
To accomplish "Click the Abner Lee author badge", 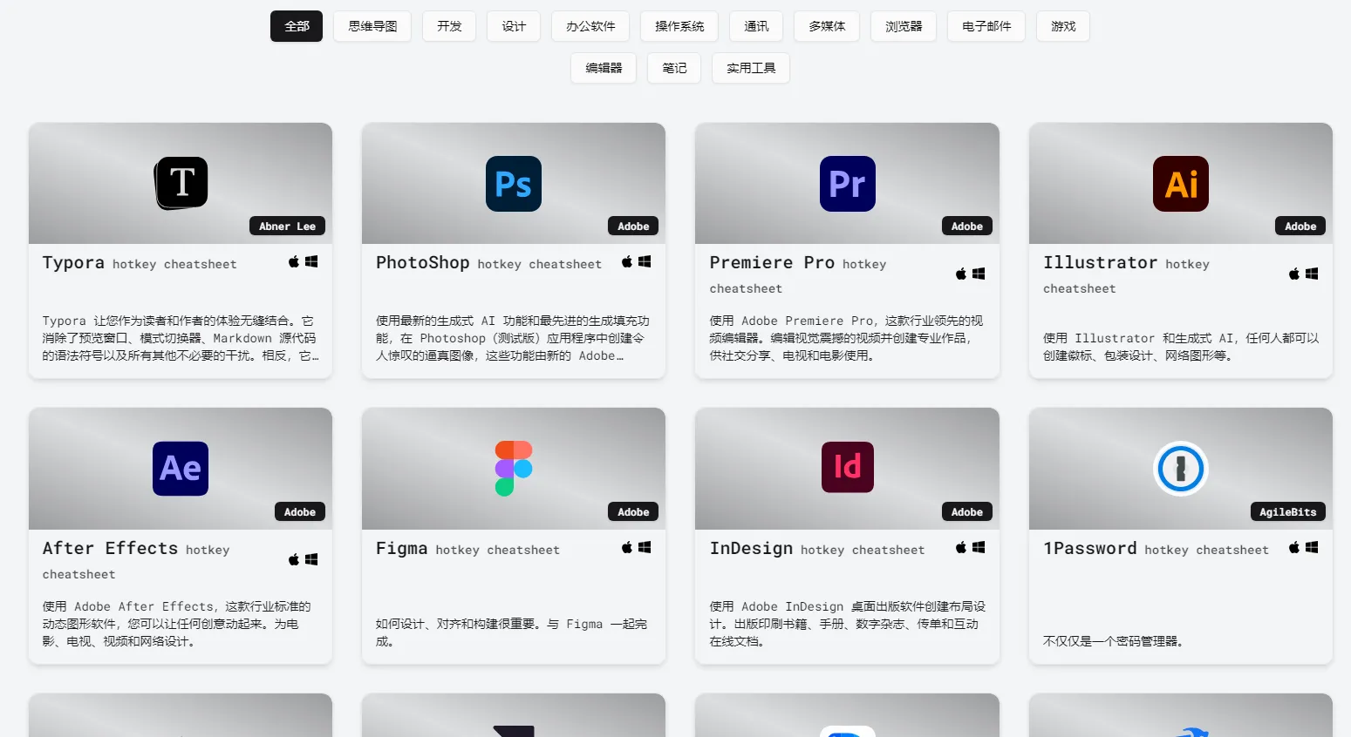I will 287,226.
